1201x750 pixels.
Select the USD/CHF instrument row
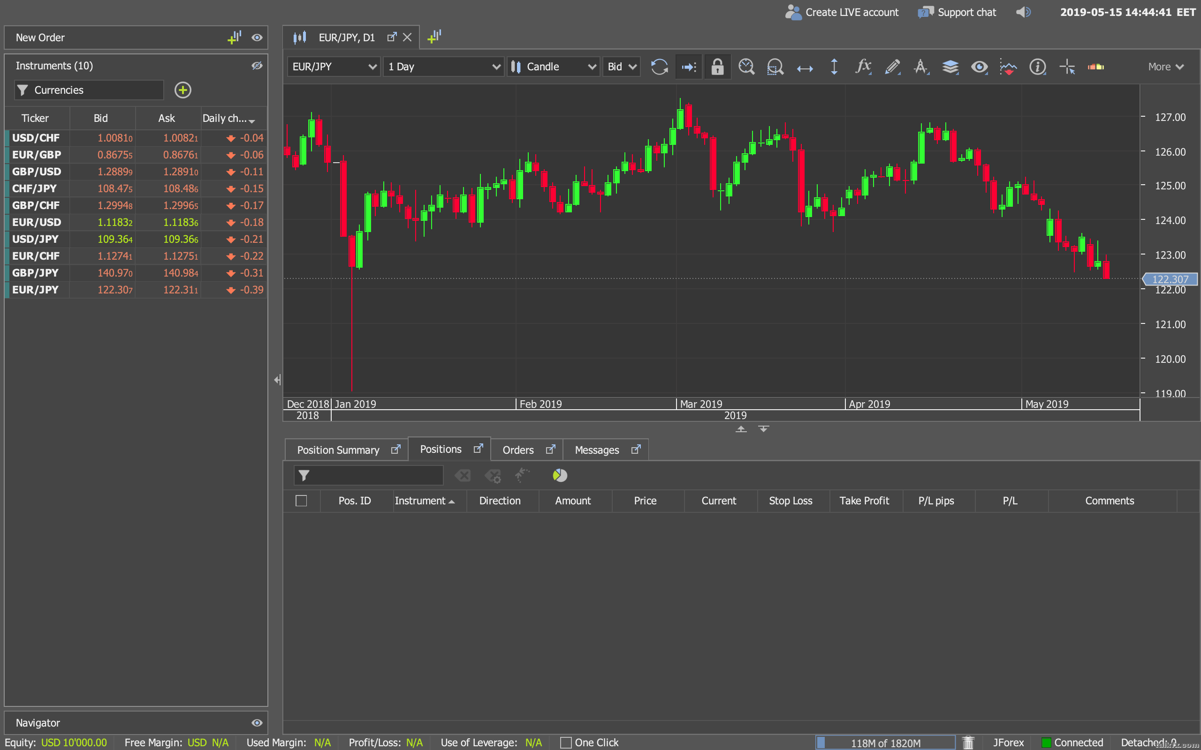(x=136, y=138)
